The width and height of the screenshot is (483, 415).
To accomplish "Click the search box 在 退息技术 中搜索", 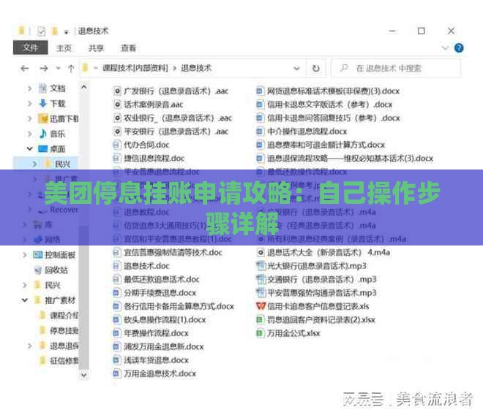I will tap(396, 68).
